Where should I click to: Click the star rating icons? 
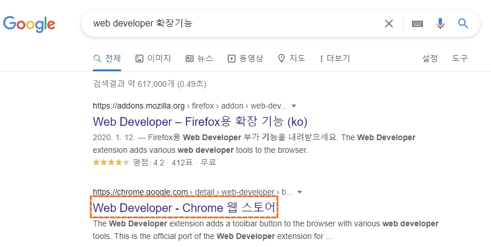[x=111, y=163]
